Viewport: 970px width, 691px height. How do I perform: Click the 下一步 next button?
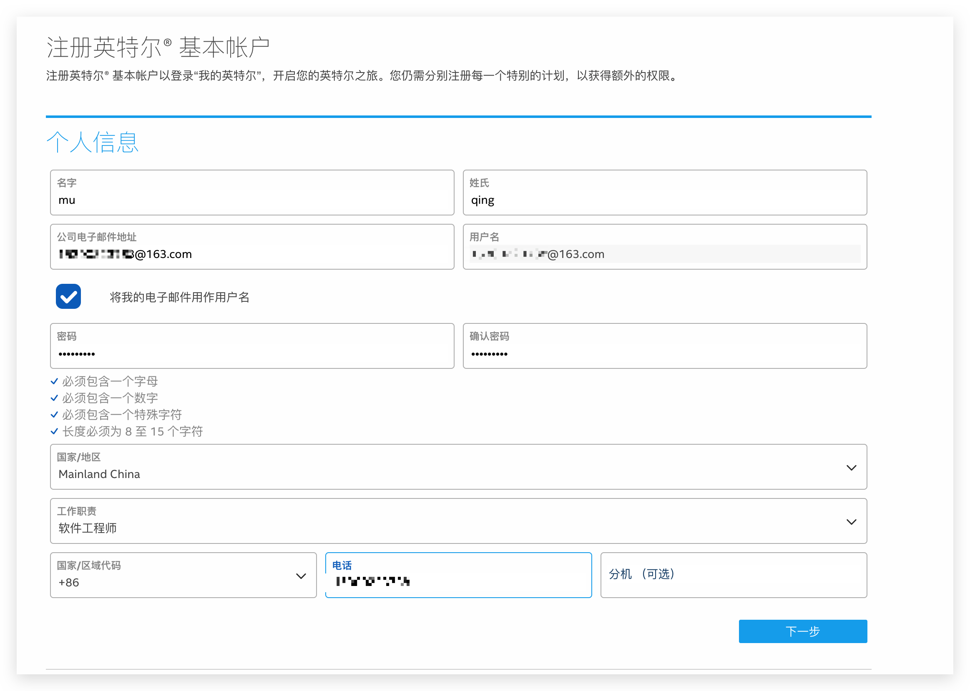pyautogui.click(x=803, y=631)
